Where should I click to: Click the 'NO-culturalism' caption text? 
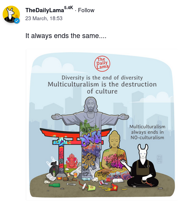[148, 137]
